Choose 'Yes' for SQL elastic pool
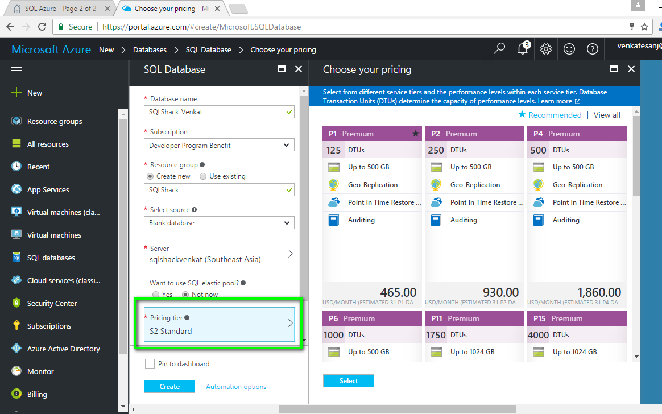This screenshot has width=662, height=414. (x=156, y=294)
